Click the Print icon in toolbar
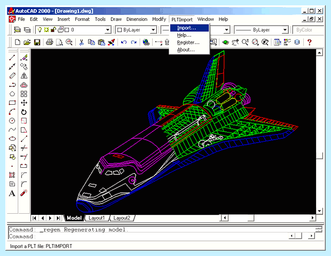Screen dimensions: 331x256 coord(50,42)
